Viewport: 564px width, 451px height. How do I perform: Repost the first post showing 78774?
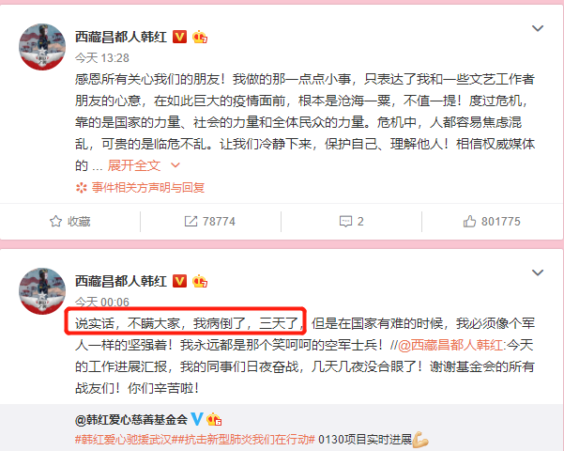coord(209,221)
